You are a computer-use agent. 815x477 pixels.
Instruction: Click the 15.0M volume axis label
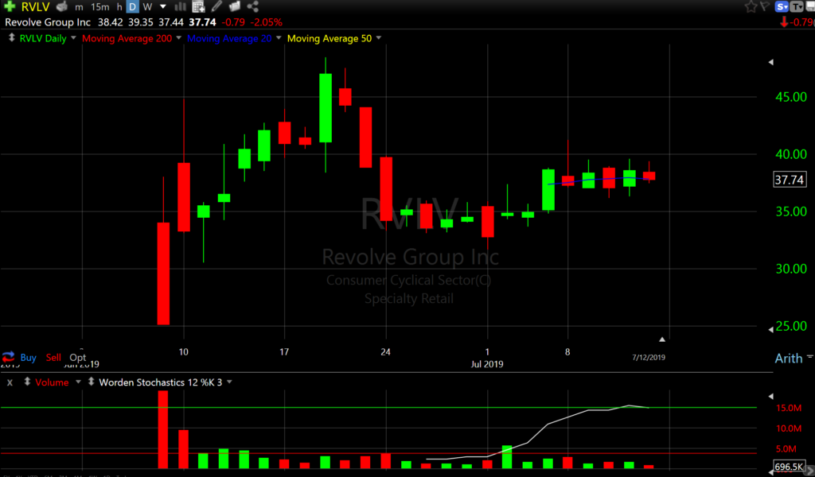coord(789,408)
